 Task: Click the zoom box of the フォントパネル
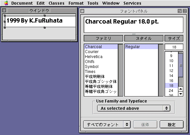tap(180, 11)
